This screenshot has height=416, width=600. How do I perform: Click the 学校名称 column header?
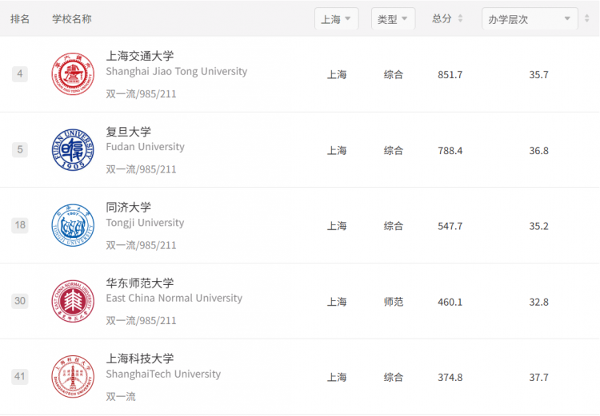coord(72,18)
